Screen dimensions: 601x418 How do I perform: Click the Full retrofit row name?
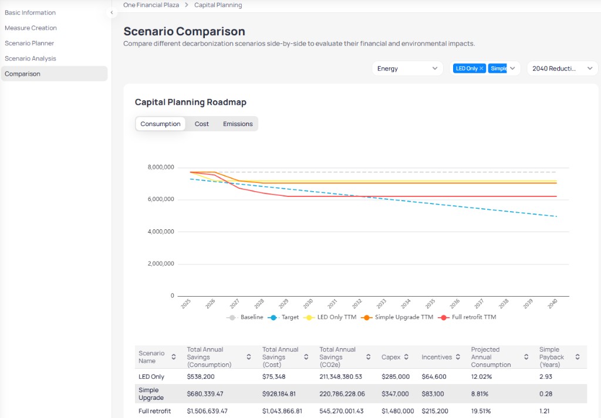pyautogui.click(x=155, y=411)
